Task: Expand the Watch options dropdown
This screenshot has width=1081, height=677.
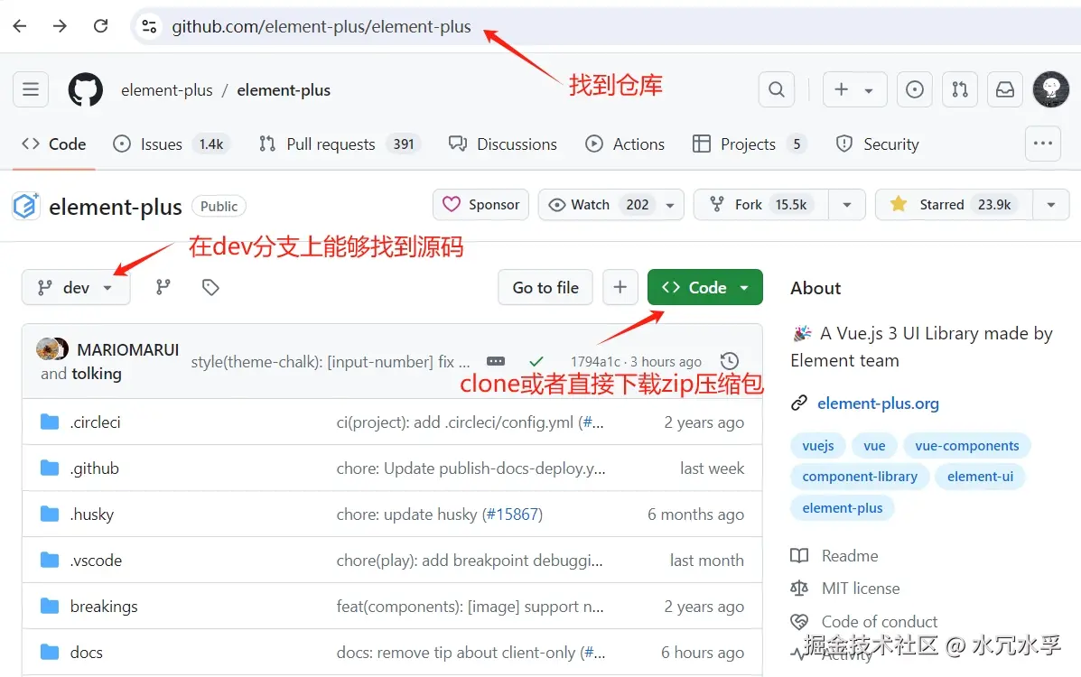Action: point(670,205)
